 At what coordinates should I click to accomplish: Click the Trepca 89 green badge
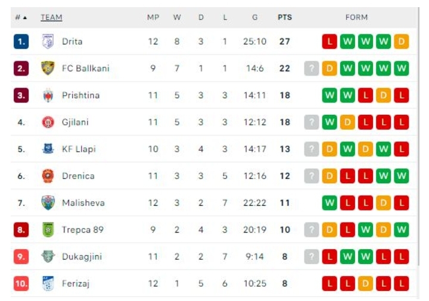point(48,230)
